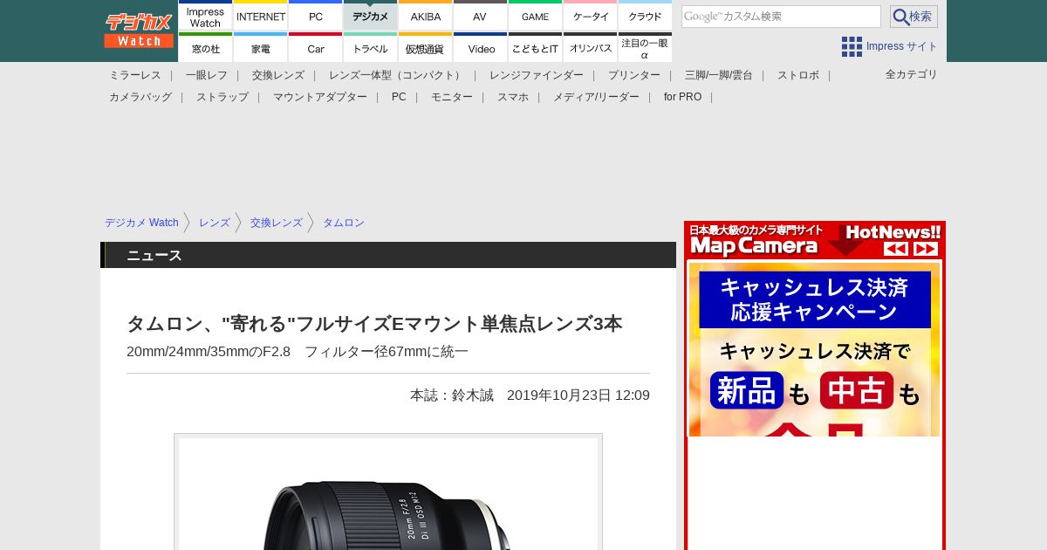Click the 交換レンズ breadcrumb link
The image size is (1047, 550).
[x=277, y=223]
